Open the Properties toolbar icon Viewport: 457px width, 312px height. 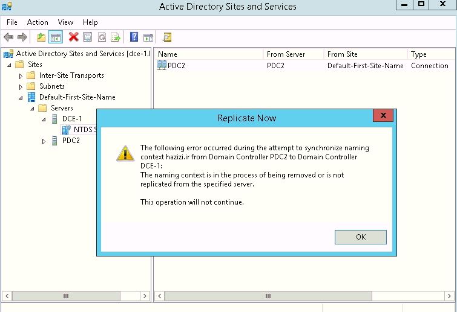(87, 37)
